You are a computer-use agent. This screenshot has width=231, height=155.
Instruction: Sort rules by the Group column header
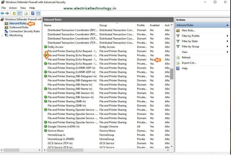pos(117,25)
